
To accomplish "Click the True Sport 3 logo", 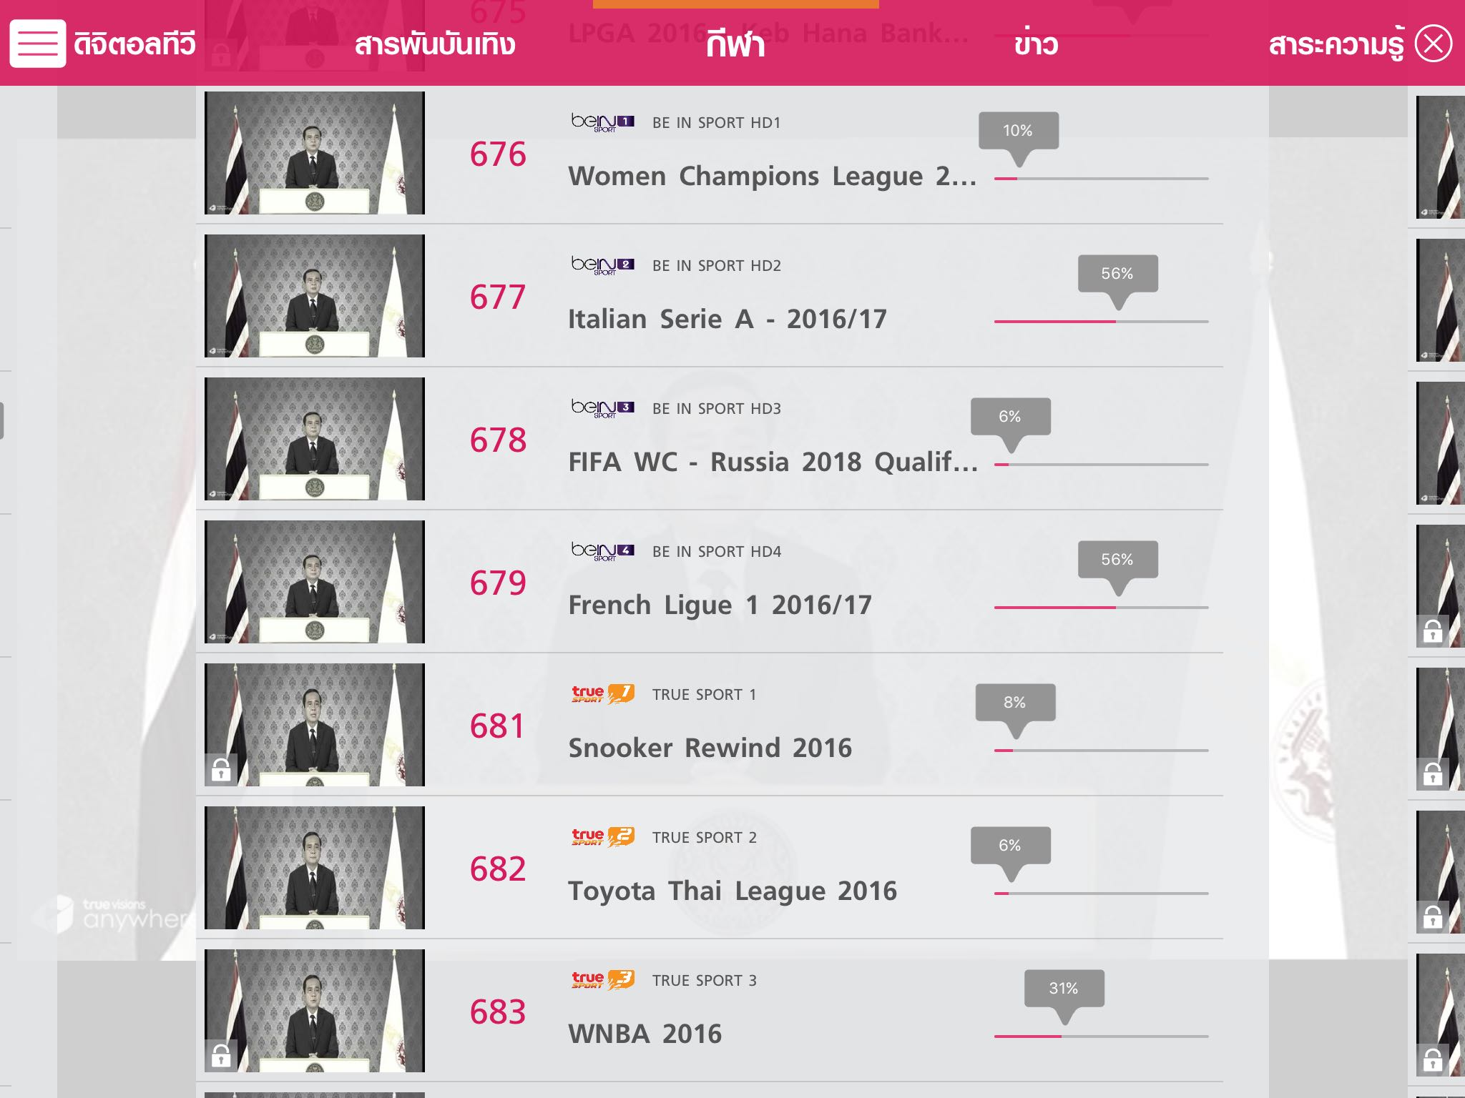I will [x=602, y=980].
